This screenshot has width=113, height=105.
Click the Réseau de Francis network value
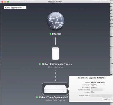pyautogui.click(x=98, y=82)
